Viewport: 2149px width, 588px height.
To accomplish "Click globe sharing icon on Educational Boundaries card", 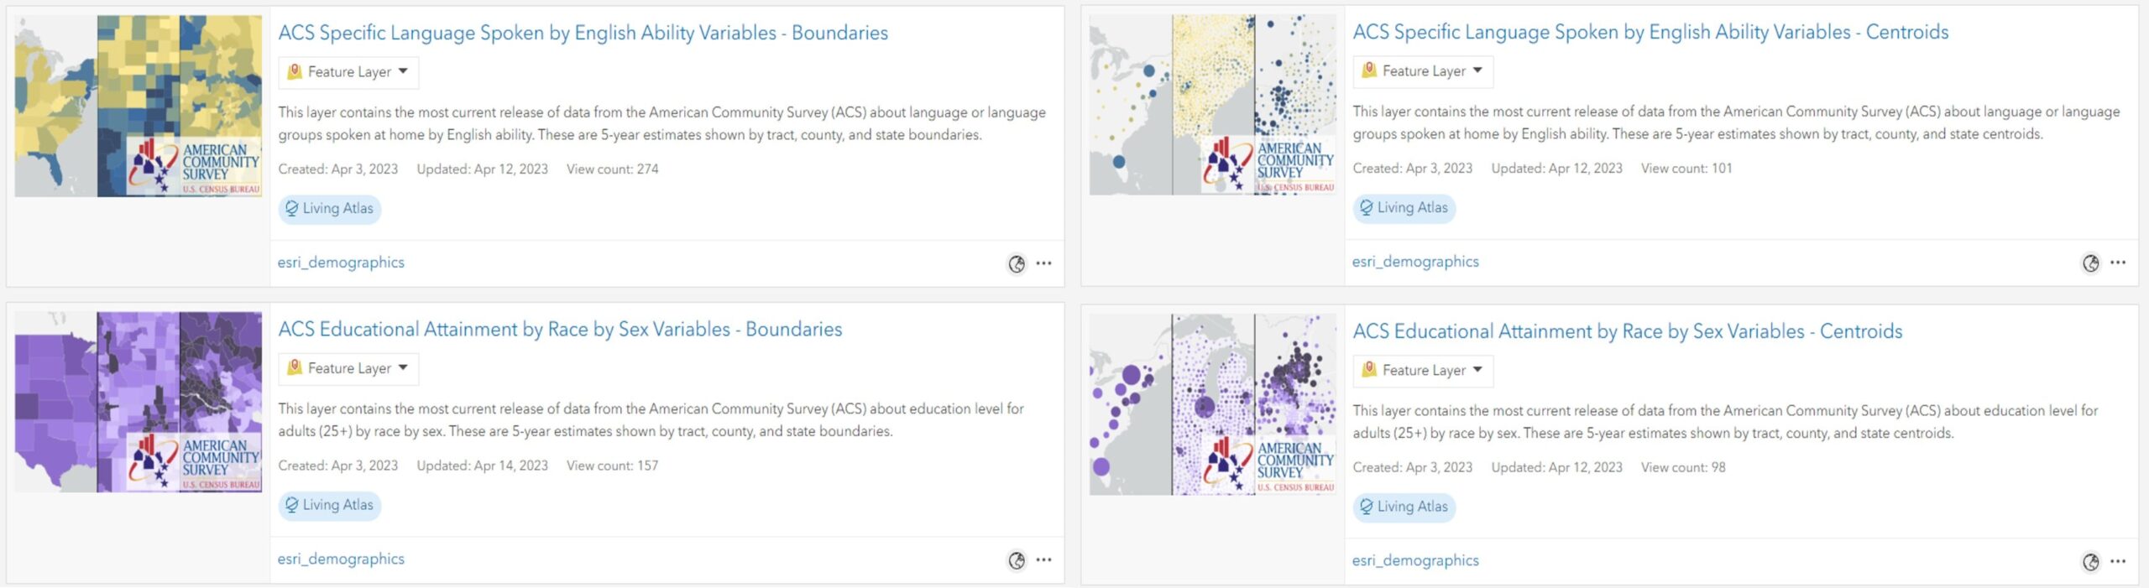I will click(1017, 560).
